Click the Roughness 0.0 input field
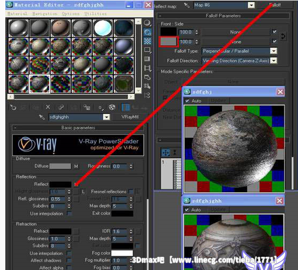Viewport: 298px width, 270px height. click(x=119, y=166)
